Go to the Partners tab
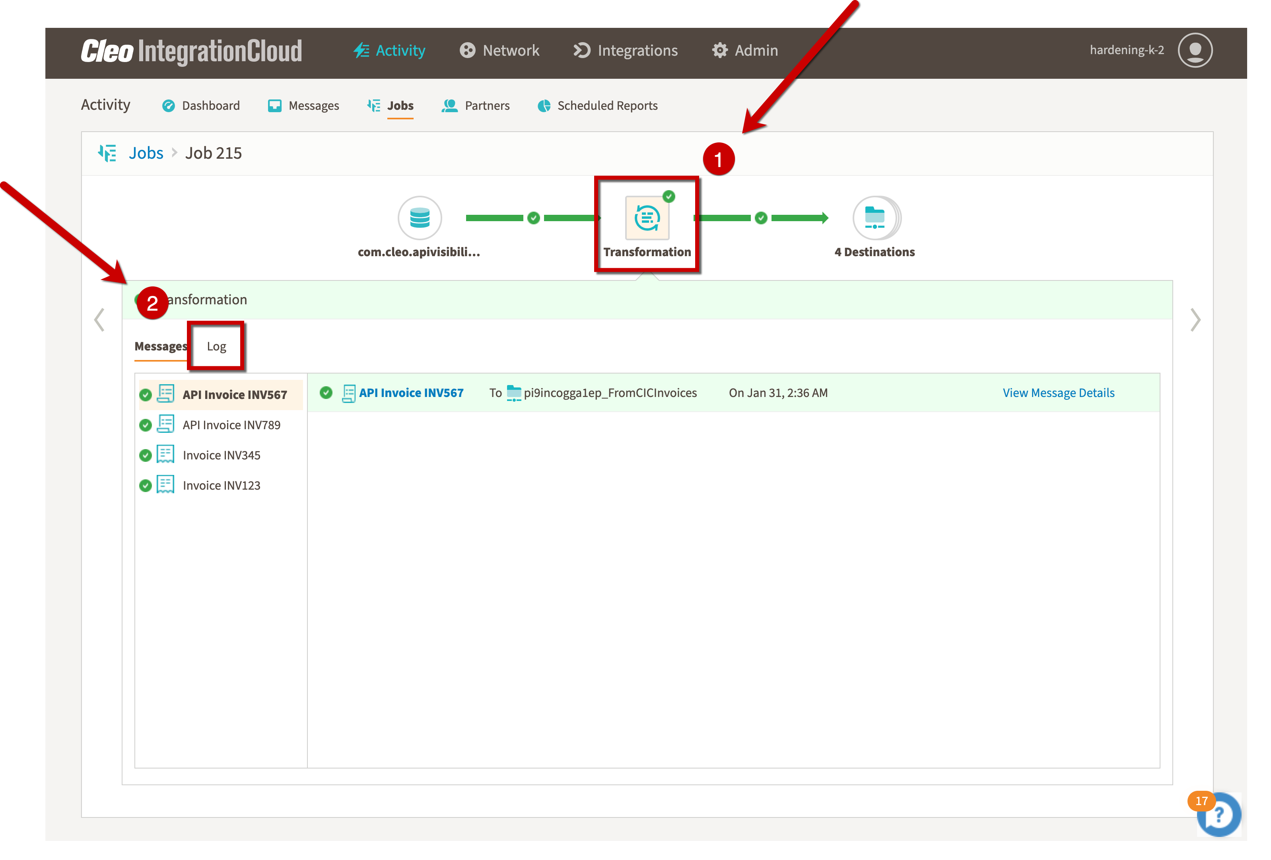This screenshot has height=860, width=1271. click(x=476, y=105)
